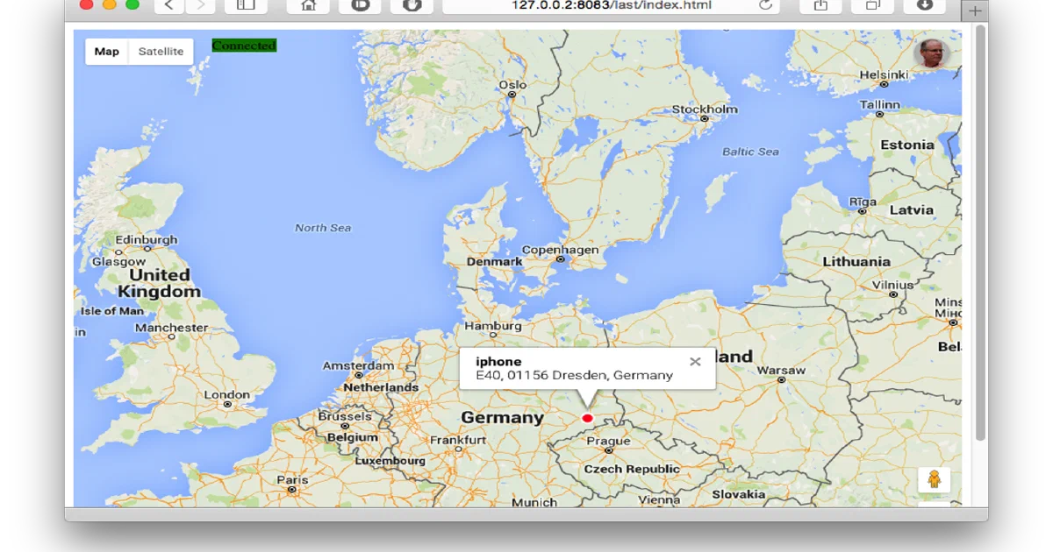This screenshot has height=552, width=1053.
Task: Show the Safari sidebar
Action: coord(246,6)
